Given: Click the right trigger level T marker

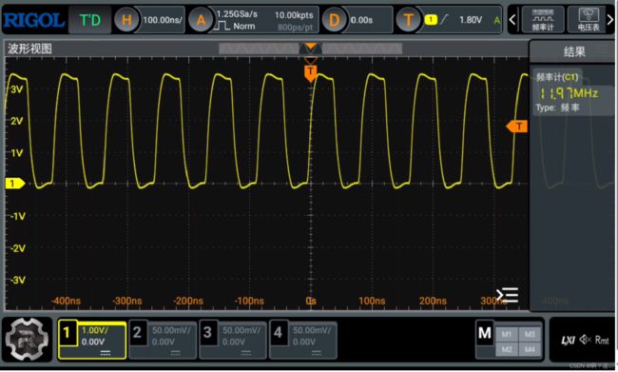Looking at the screenshot, I should pyautogui.click(x=516, y=127).
